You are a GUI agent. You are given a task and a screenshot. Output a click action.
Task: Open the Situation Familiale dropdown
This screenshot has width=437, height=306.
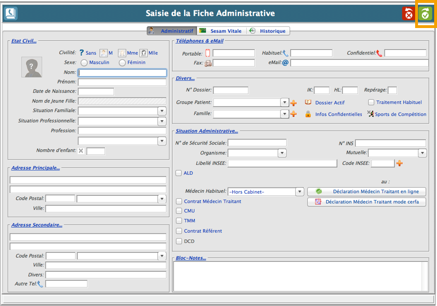point(162,111)
